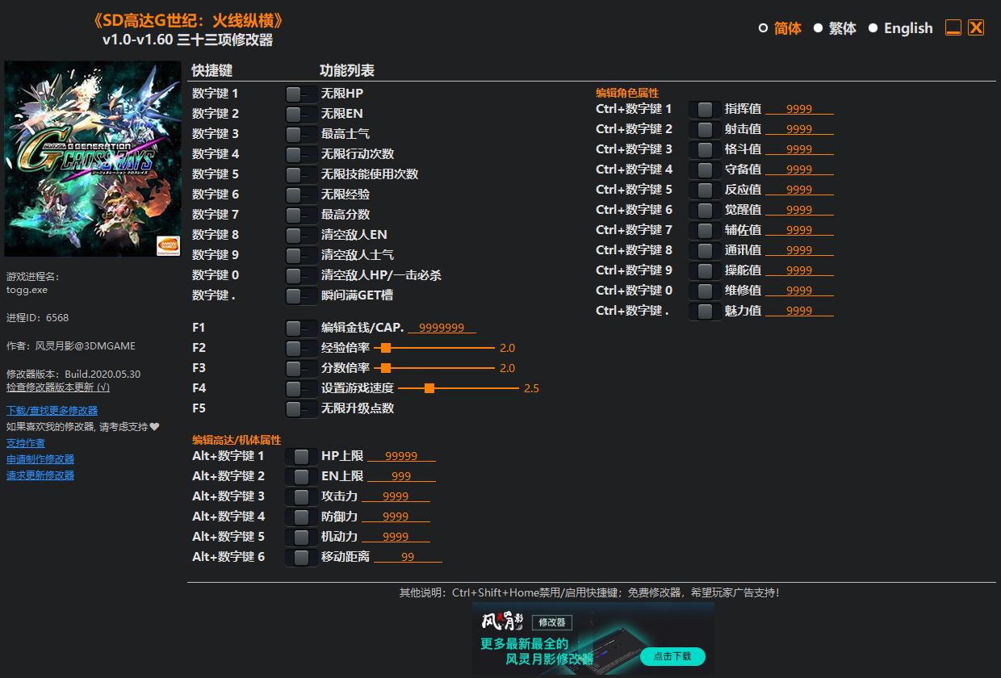This screenshot has width=1001, height=678.
Task: Turn on 无限经验 toggle
Action: 301,195
